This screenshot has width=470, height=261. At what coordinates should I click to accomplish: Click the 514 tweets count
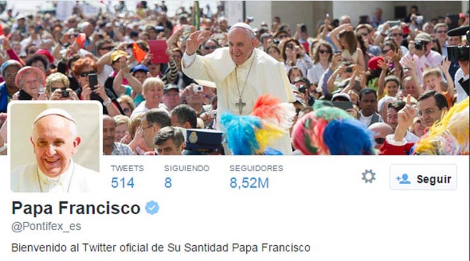[123, 182]
